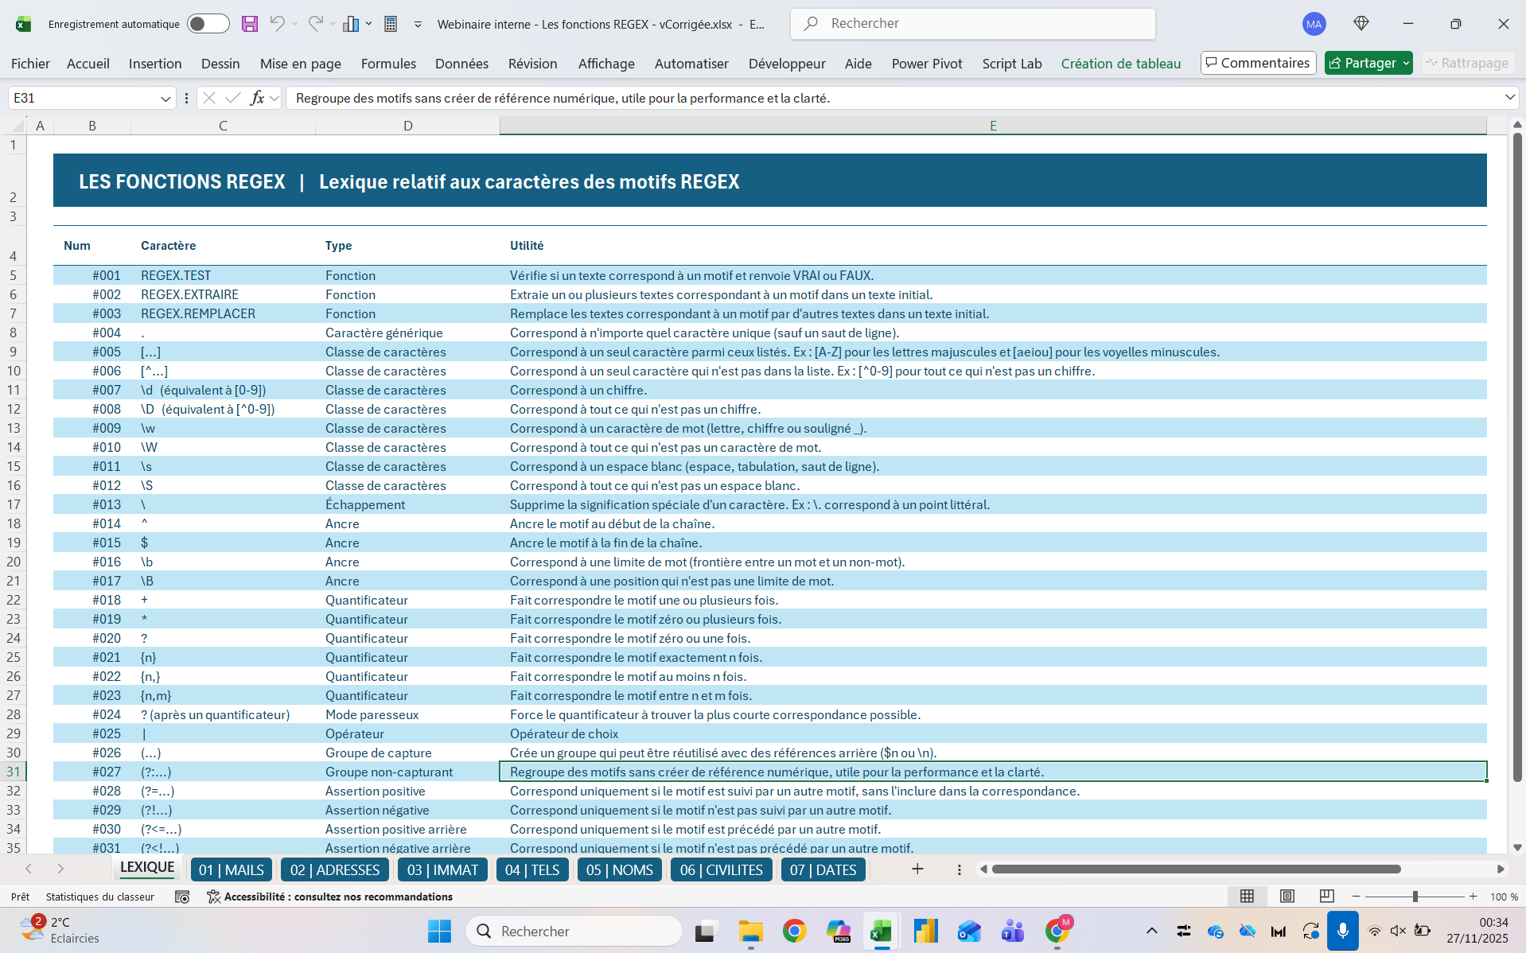Switch to the 04 | TELS sheet

532,869
